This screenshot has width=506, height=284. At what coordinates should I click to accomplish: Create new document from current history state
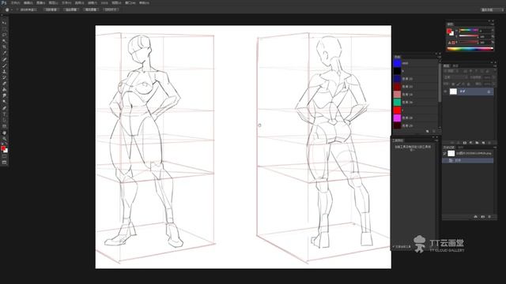pos(476,217)
